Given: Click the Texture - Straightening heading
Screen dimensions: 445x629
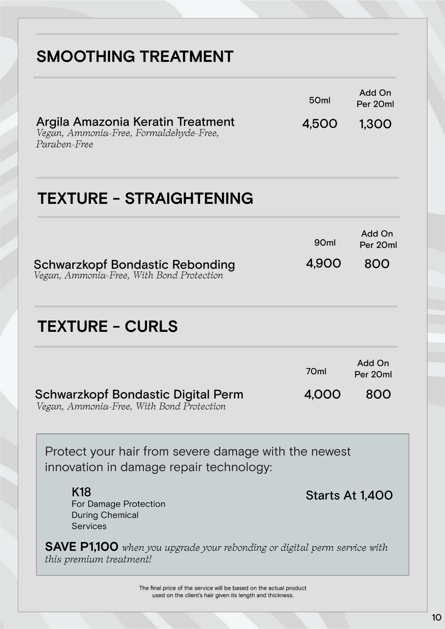Looking at the screenshot, I should (145, 198).
